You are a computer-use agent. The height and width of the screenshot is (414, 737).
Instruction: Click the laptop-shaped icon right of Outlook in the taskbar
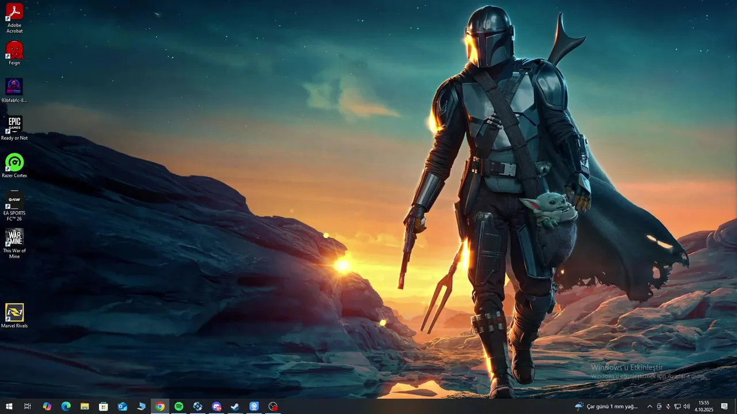(x=141, y=407)
